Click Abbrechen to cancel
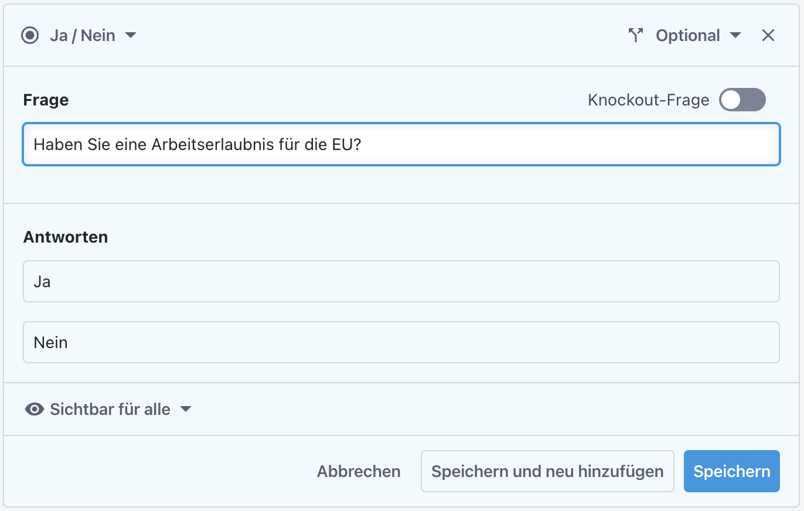Viewport: 804px width, 511px height. pyautogui.click(x=358, y=471)
